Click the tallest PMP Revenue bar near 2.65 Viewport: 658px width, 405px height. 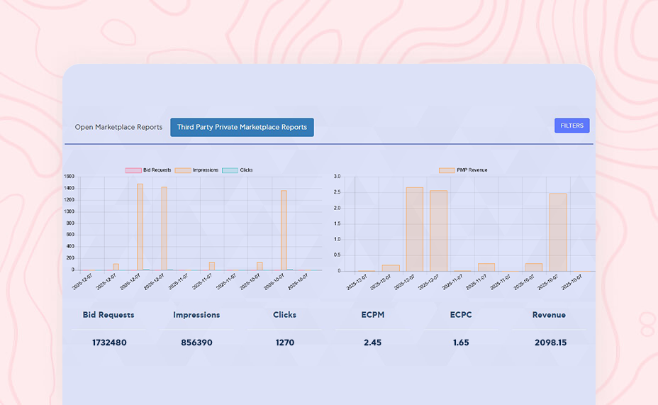tap(415, 229)
